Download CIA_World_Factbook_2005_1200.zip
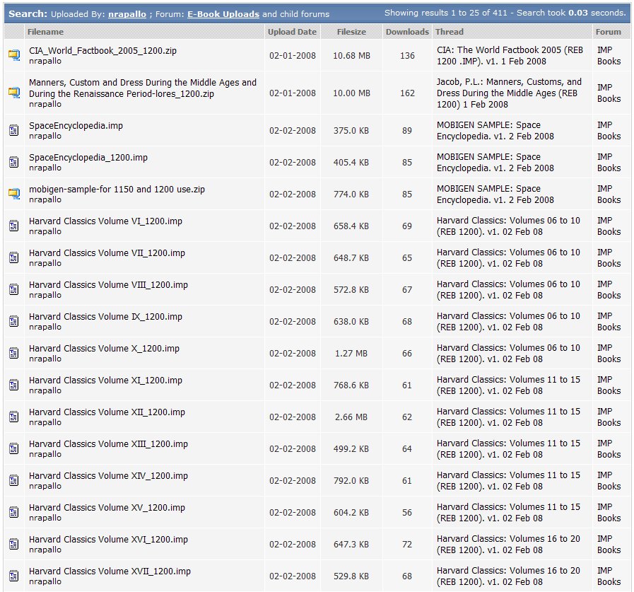634x592 pixels. pyautogui.click(x=102, y=51)
